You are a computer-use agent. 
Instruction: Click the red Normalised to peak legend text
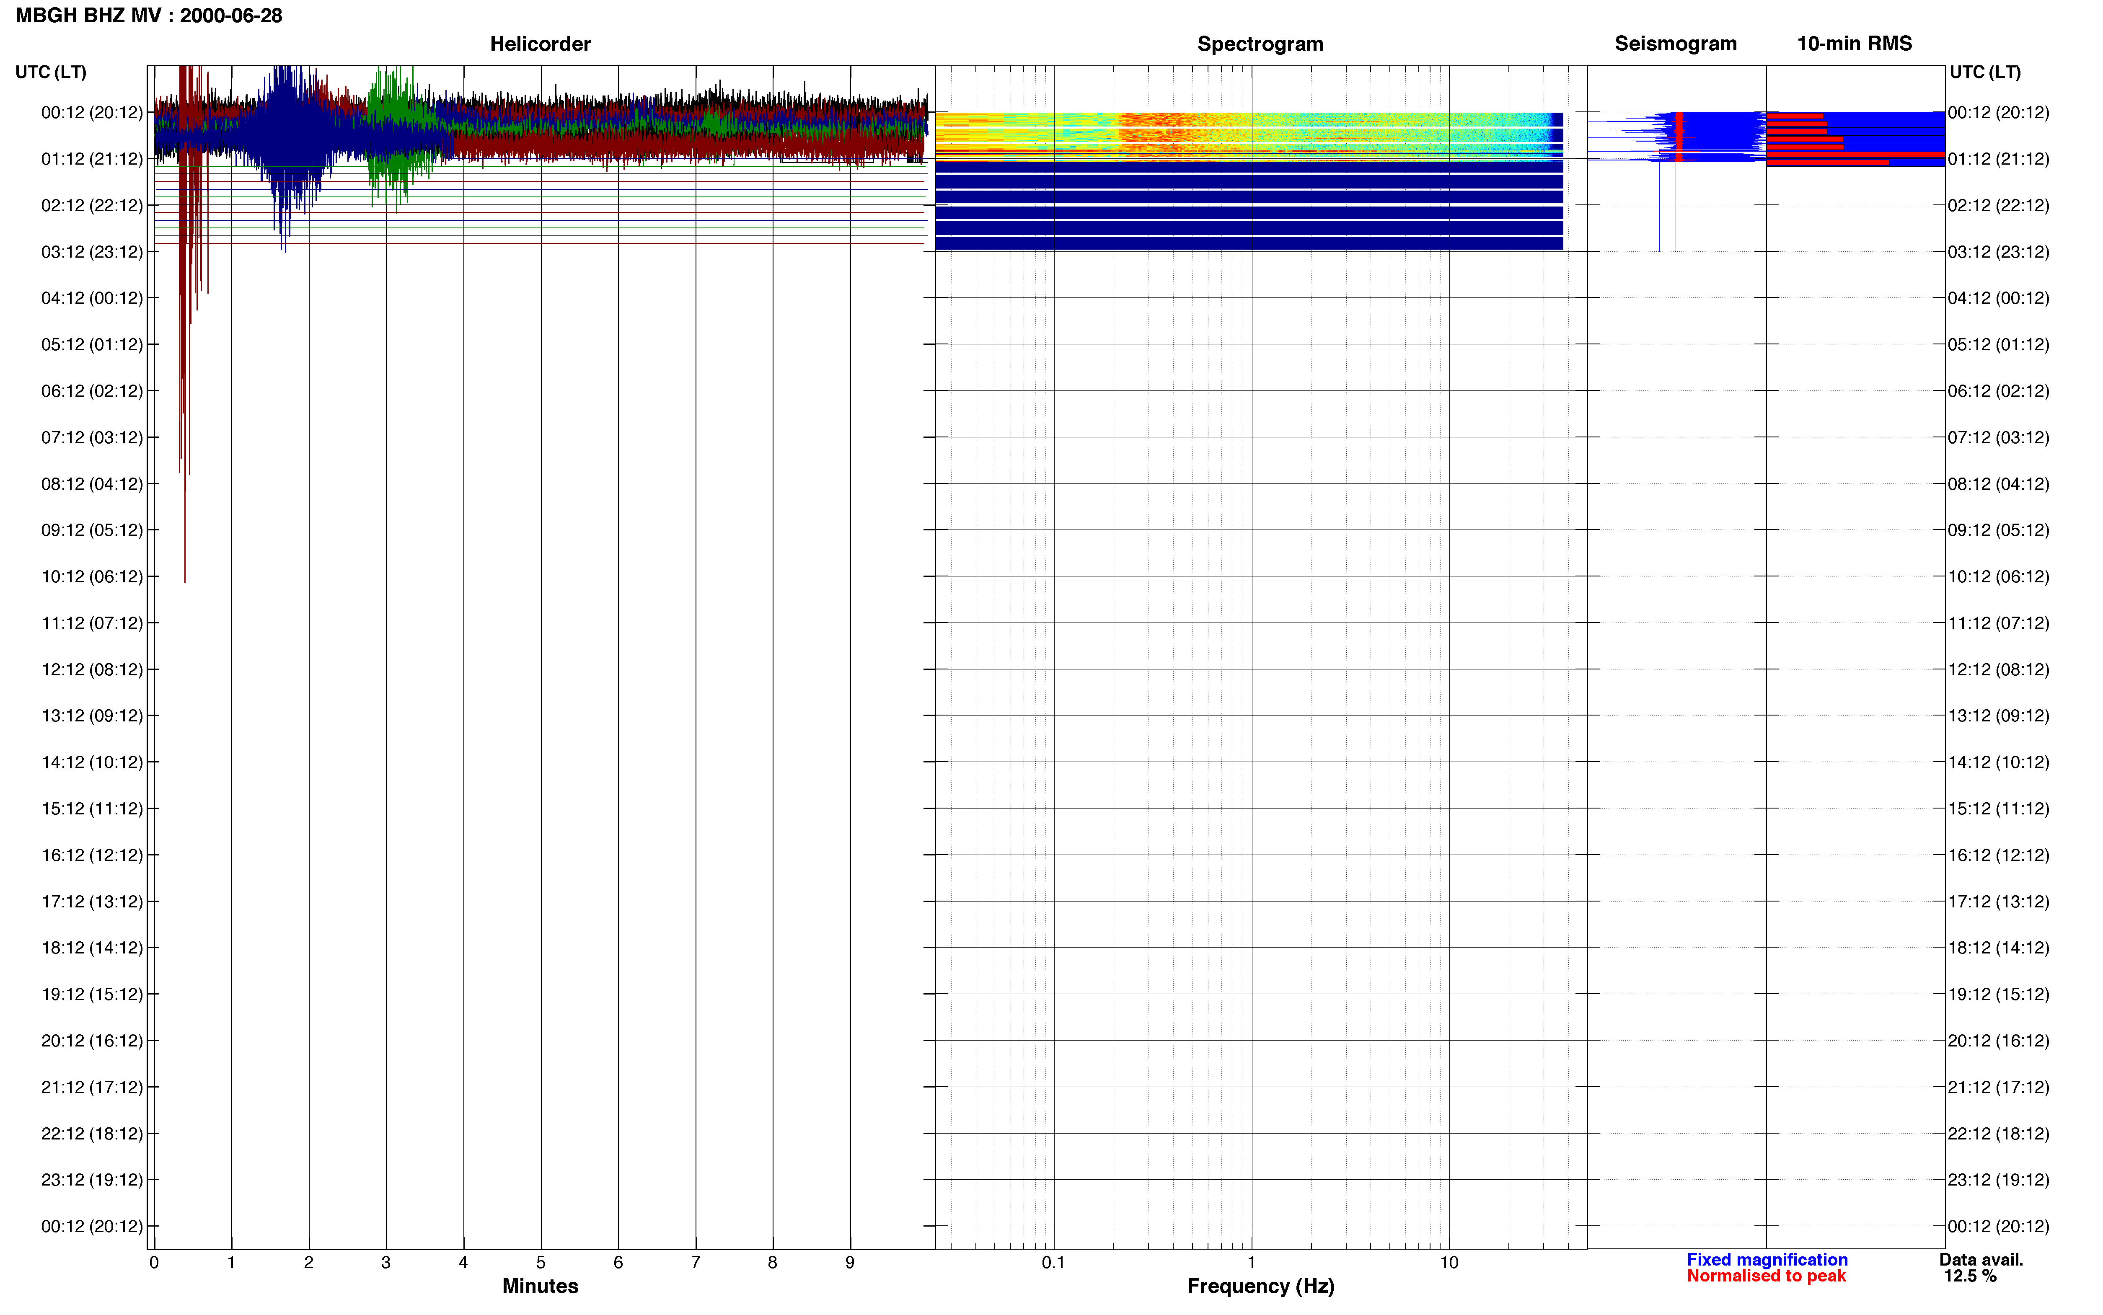tap(1766, 1276)
